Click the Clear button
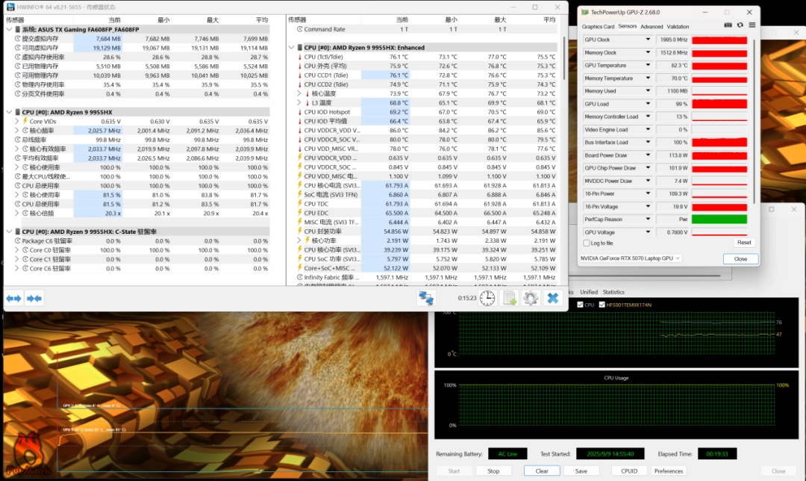The image size is (806, 481). (542, 471)
